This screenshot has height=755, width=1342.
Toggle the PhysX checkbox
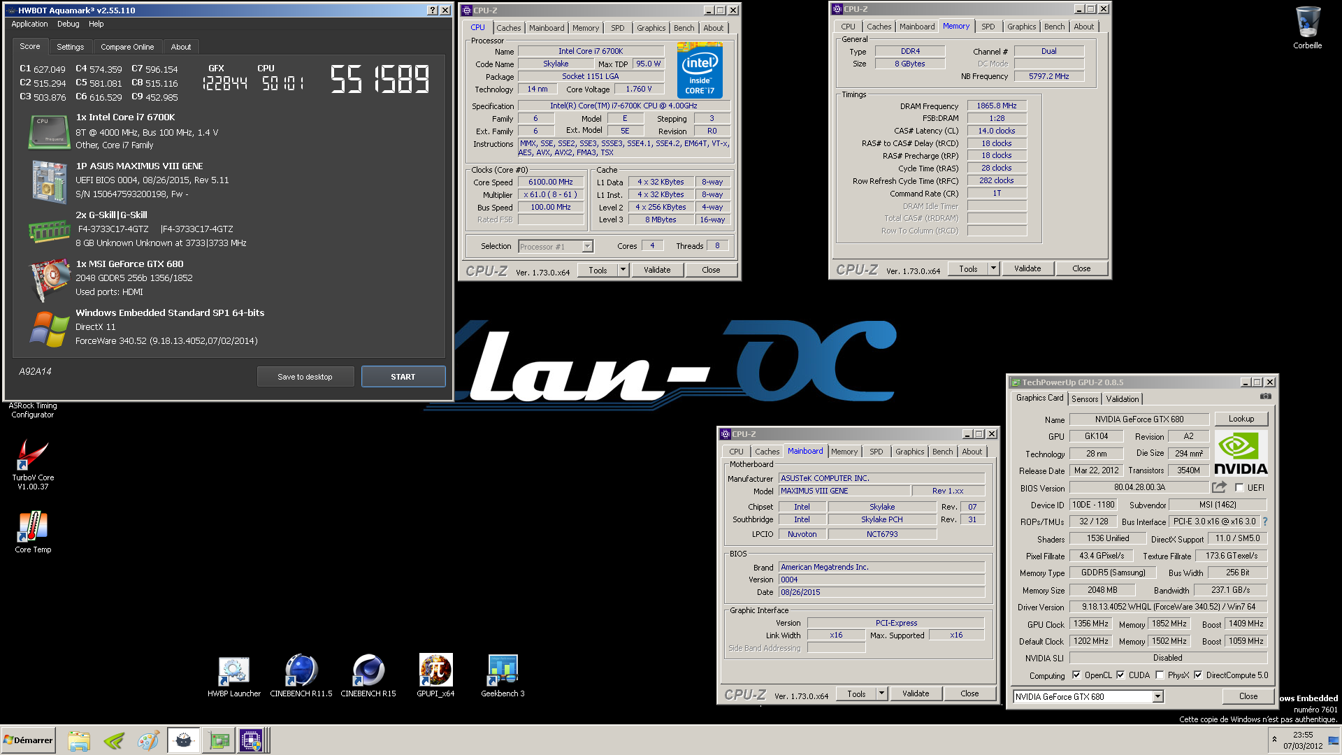(1160, 675)
